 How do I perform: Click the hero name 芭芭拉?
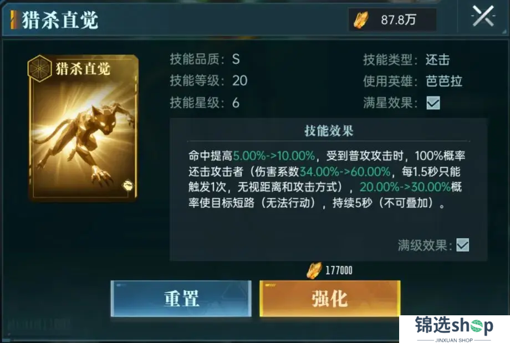point(444,81)
